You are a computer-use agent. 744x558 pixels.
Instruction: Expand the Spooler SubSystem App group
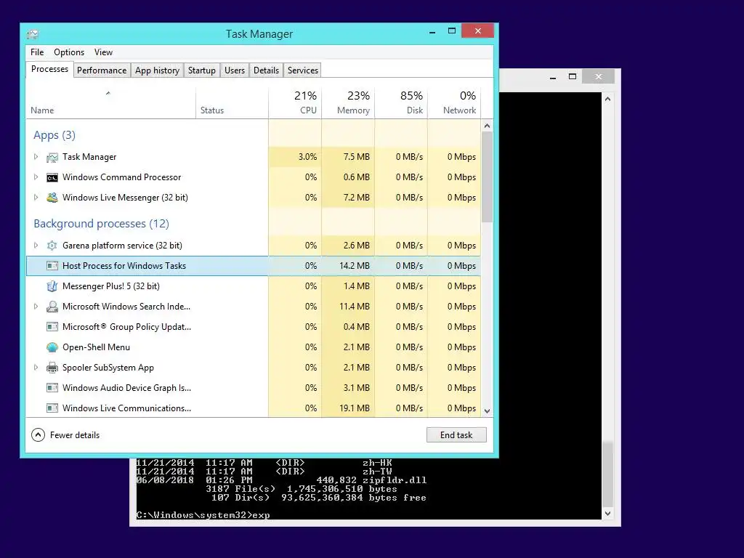(x=36, y=367)
